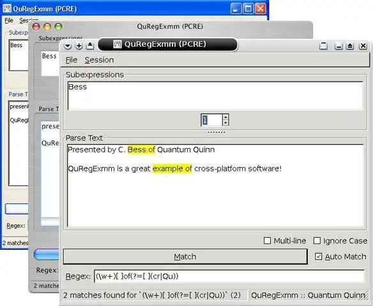Click the Match button
The width and height of the screenshot is (373, 306).
(185, 256)
